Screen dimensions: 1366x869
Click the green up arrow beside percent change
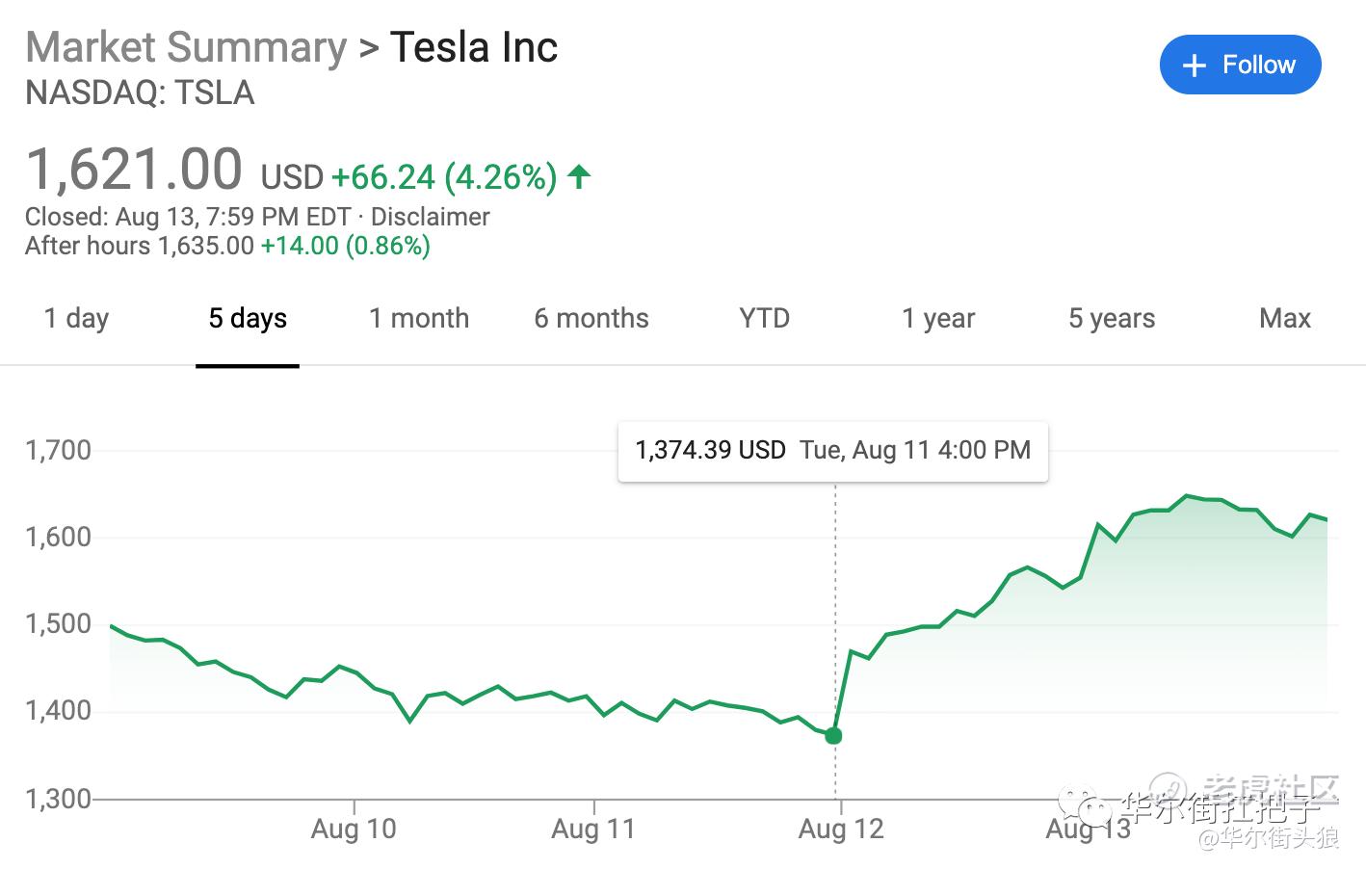click(579, 177)
